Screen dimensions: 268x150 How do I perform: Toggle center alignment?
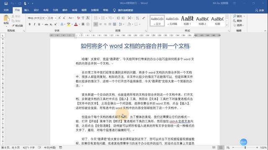(x=100, y=24)
